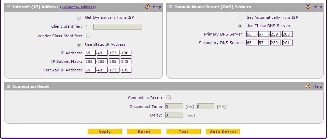Click the last octet of Gateway IP Address
The image size is (328, 139).
126,70
